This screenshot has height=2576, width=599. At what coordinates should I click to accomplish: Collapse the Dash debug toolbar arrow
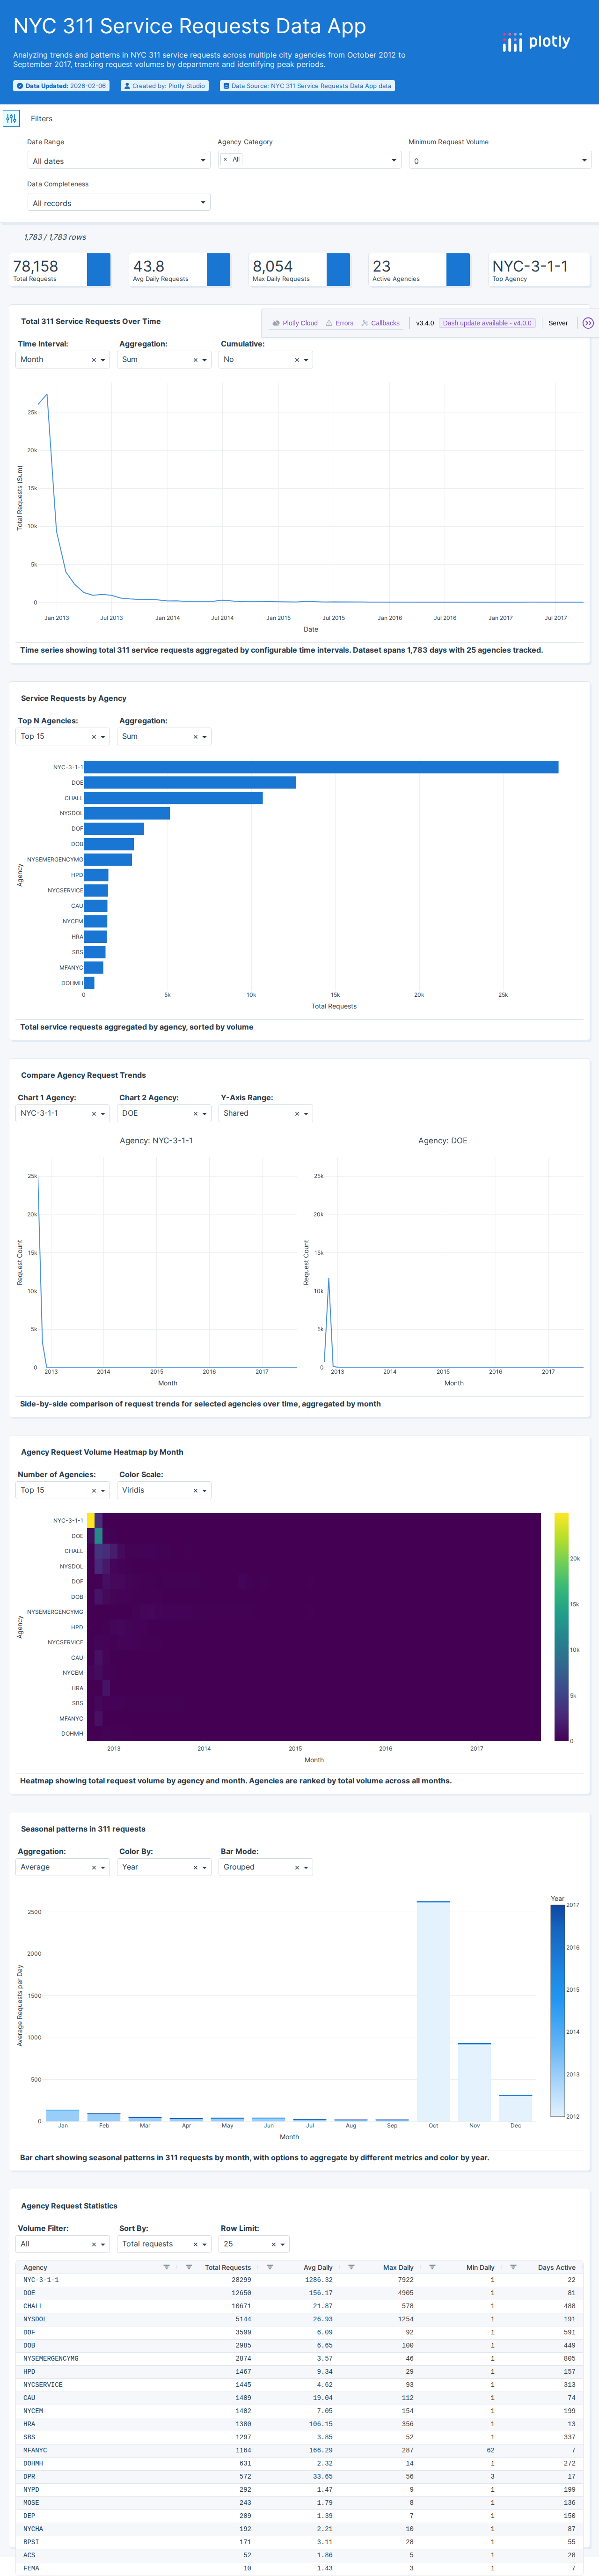click(588, 323)
